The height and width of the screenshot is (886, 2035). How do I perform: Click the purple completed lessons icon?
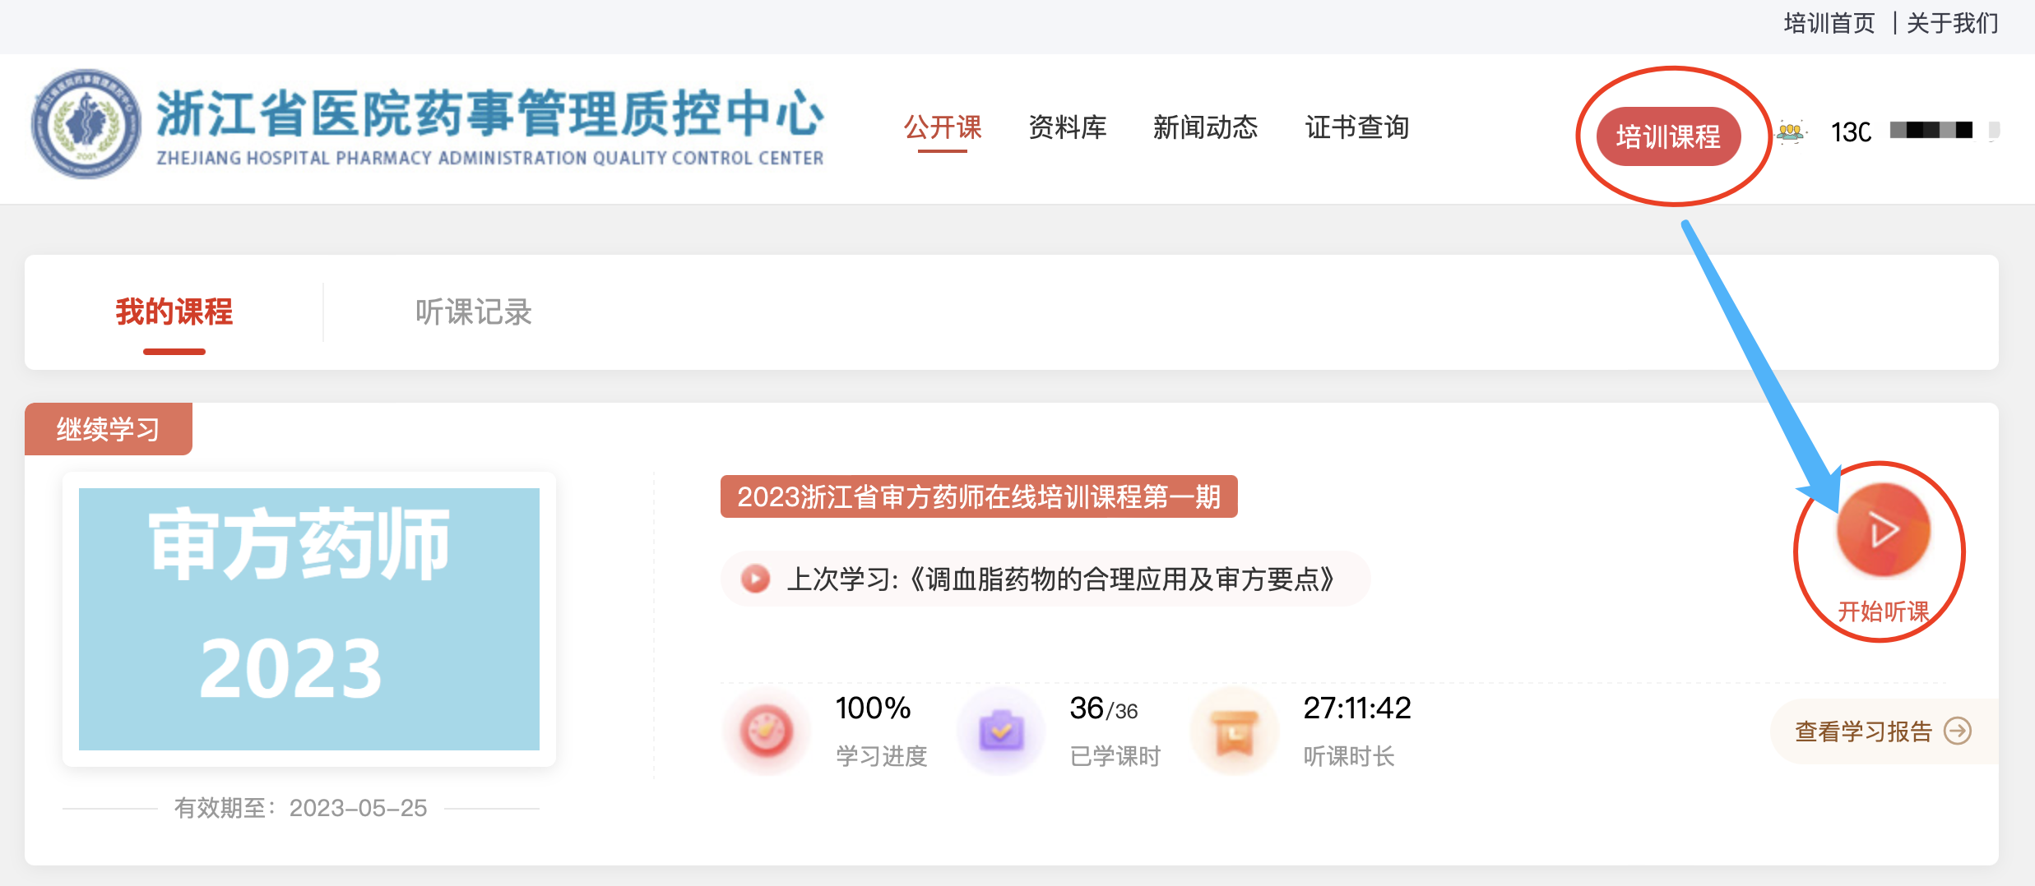coord(1000,731)
